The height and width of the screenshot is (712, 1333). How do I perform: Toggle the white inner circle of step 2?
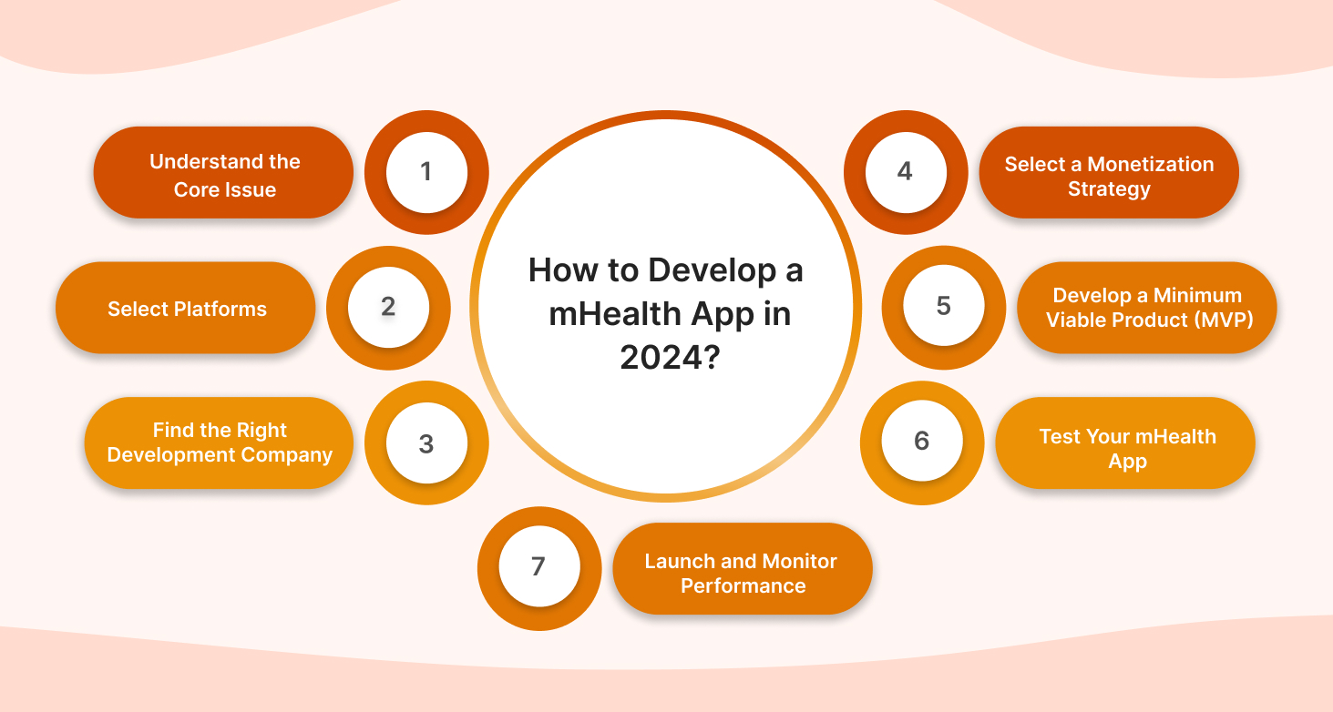pyautogui.click(x=389, y=308)
